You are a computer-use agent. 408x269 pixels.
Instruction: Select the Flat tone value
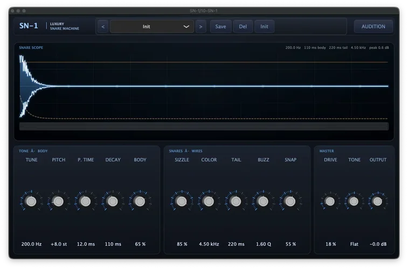(354, 244)
